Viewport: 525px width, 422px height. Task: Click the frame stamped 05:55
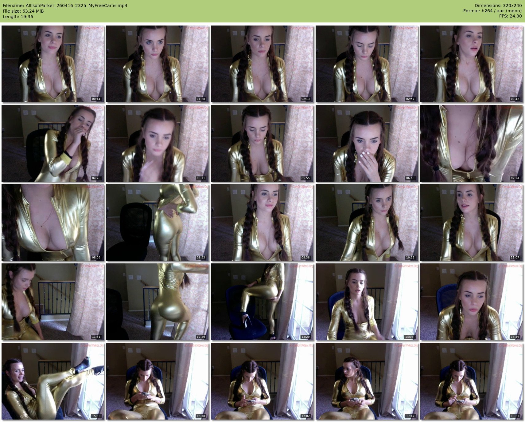[x=262, y=143]
